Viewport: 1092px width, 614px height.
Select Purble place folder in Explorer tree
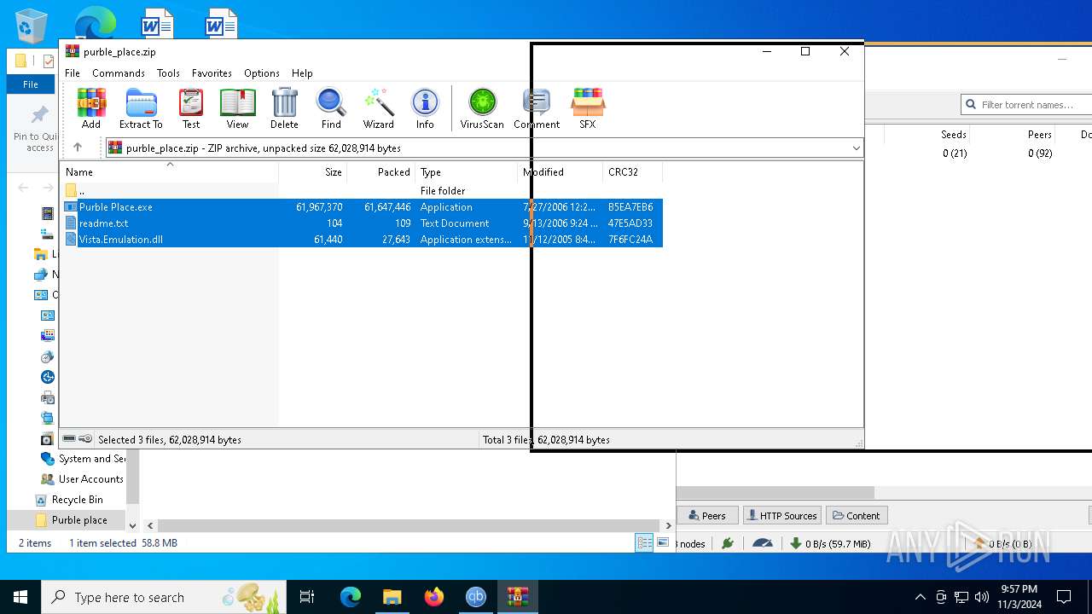click(x=78, y=520)
